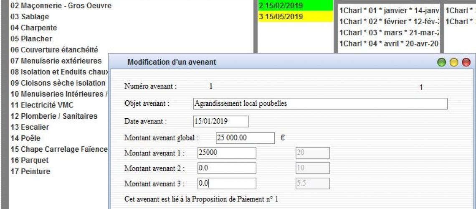Screen dimensions: 476x209
Task: Select lot 08 Isolation et Enduits chaux
Action: [x=59, y=72]
